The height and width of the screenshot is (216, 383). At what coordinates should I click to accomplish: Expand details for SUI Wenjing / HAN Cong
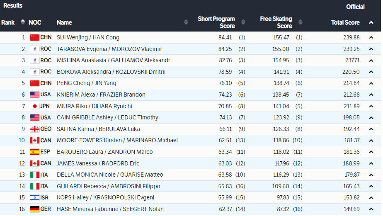point(371,38)
